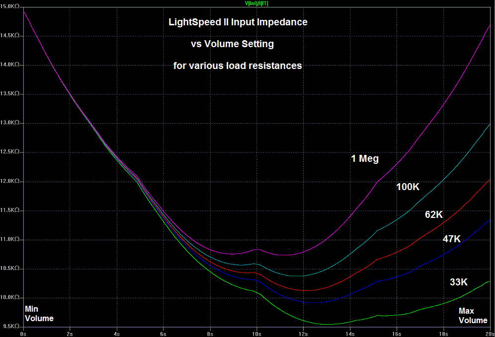Click the 12.5KΩ y-axis label

point(10,152)
